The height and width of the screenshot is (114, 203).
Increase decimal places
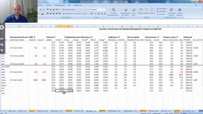click(x=102, y=14)
